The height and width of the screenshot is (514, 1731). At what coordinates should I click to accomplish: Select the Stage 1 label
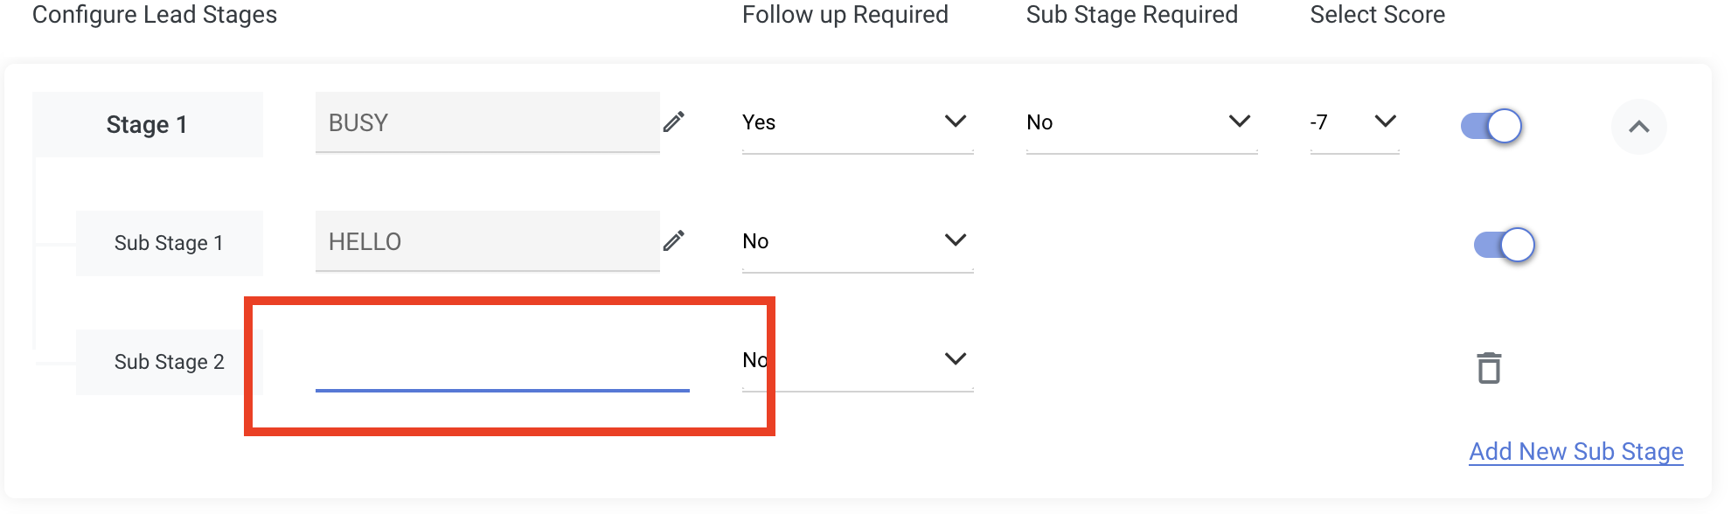pos(147,125)
